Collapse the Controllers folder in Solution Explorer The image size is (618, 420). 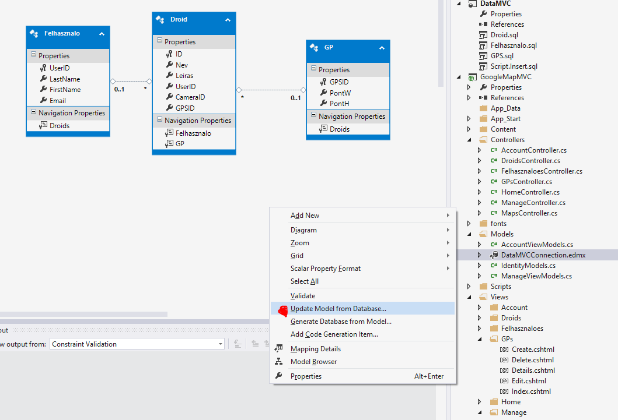pos(469,140)
